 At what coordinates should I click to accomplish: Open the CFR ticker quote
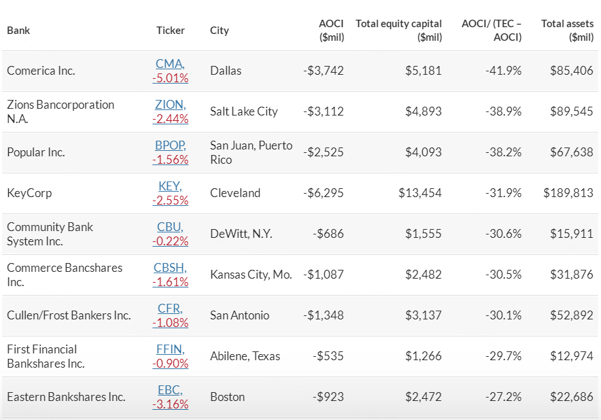(x=169, y=309)
